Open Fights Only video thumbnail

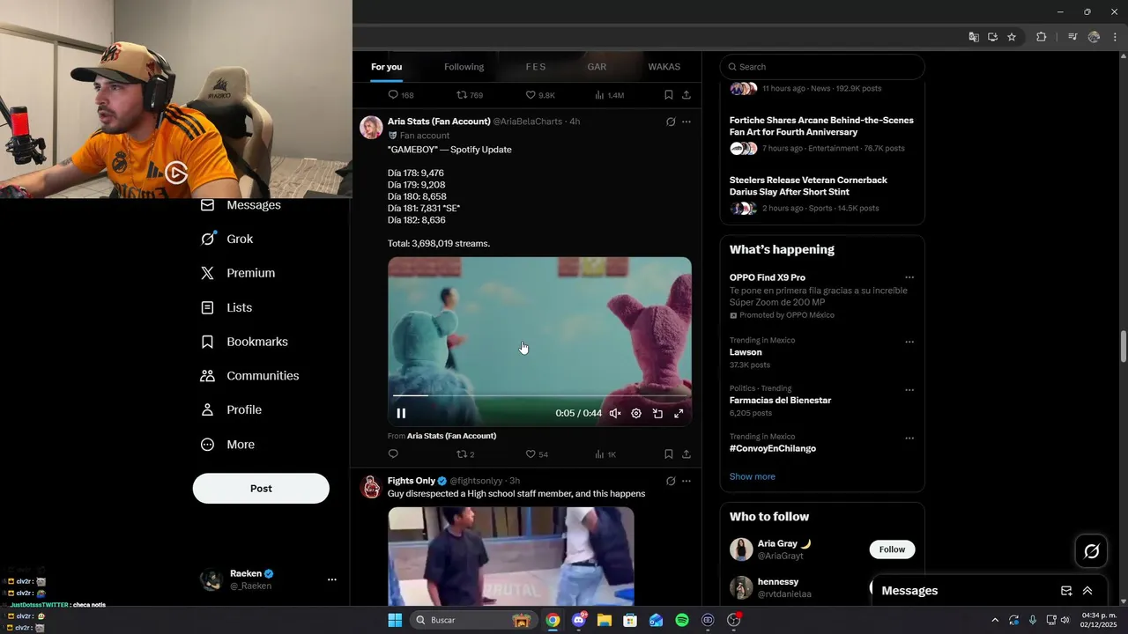pyautogui.click(x=511, y=556)
